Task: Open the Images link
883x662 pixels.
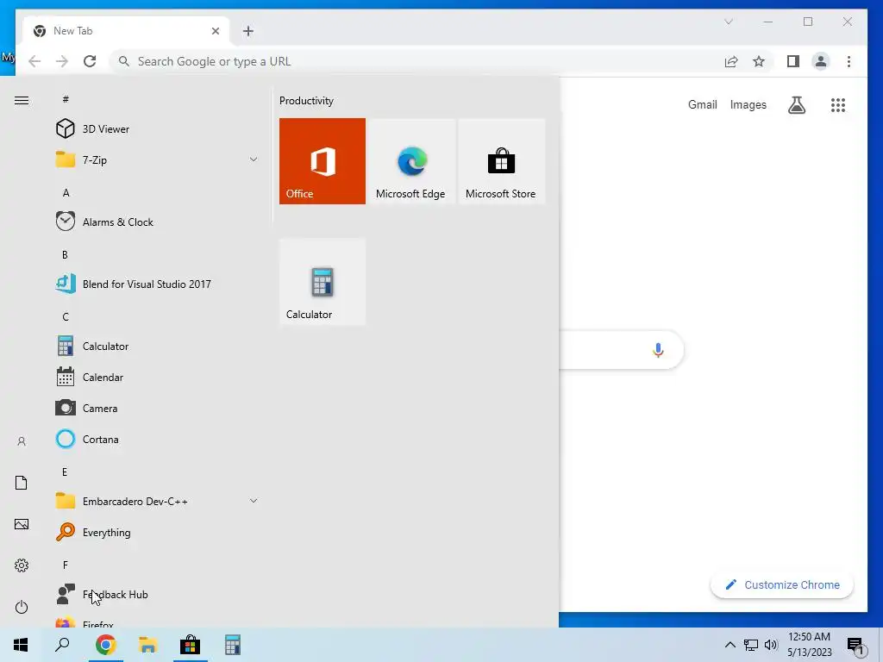Action: pos(748,104)
